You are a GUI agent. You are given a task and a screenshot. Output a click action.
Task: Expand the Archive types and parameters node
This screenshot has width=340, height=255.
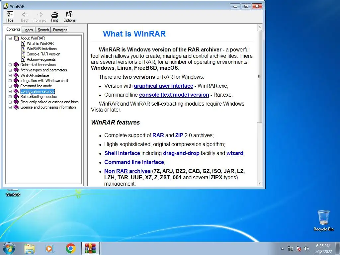(x=10, y=70)
